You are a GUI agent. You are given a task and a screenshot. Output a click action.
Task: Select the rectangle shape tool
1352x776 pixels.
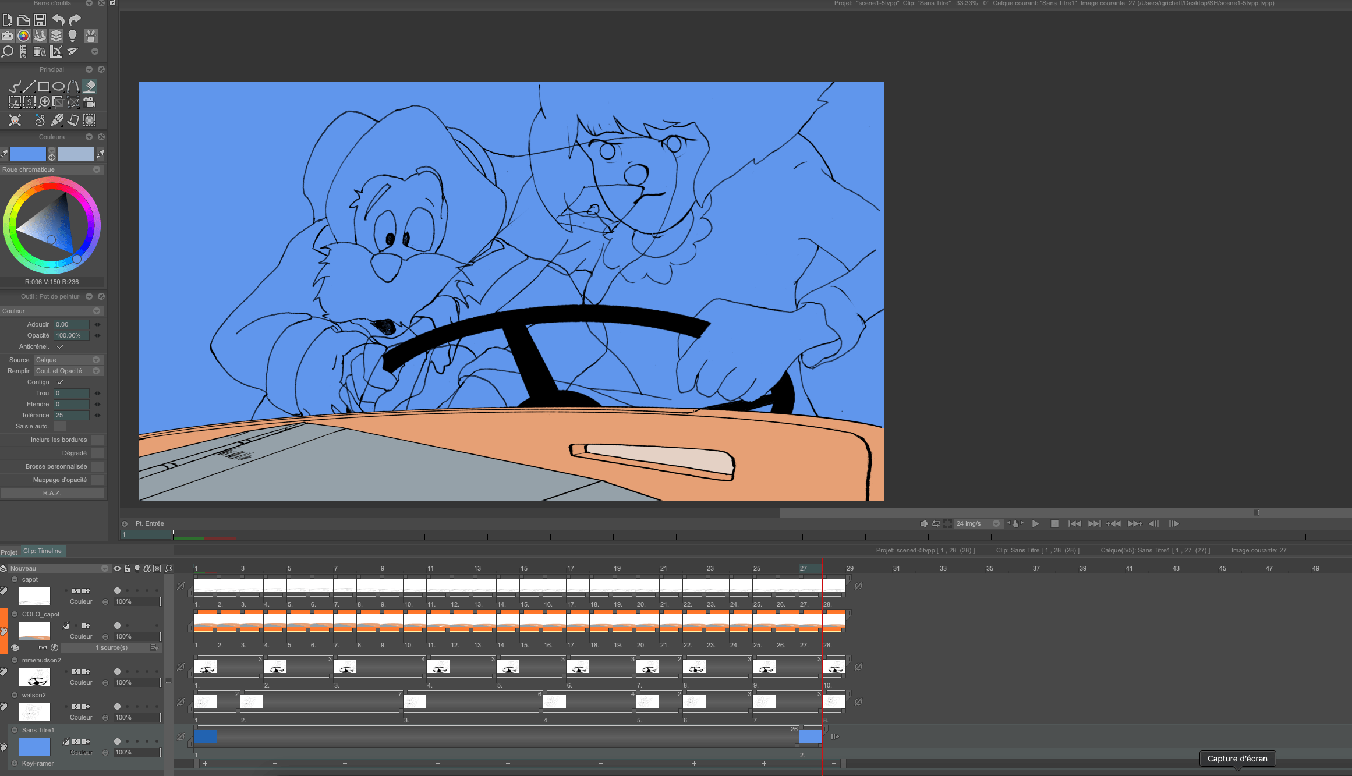(44, 87)
